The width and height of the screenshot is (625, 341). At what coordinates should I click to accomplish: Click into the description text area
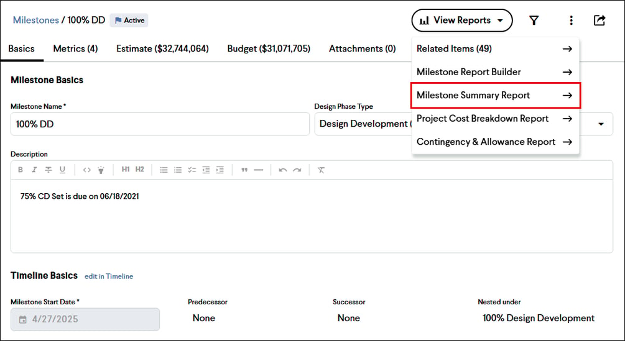pyautogui.click(x=312, y=216)
